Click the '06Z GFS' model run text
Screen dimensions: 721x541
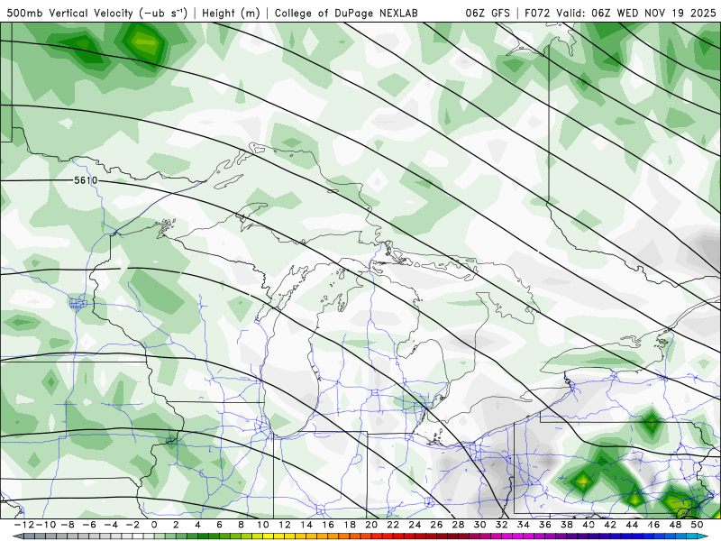[x=488, y=13]
